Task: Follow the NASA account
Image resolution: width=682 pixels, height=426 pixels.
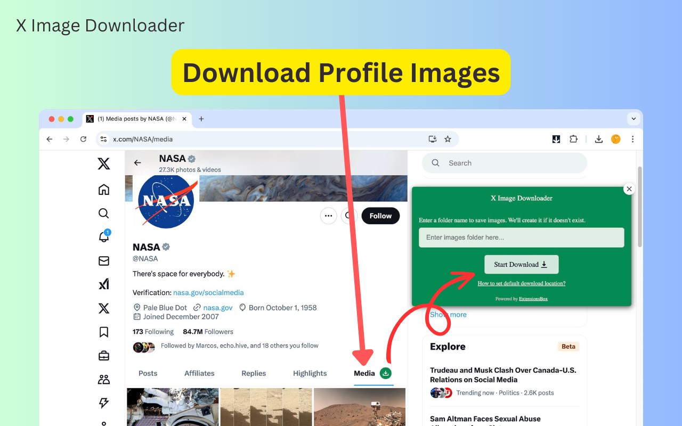Action: 380,216
